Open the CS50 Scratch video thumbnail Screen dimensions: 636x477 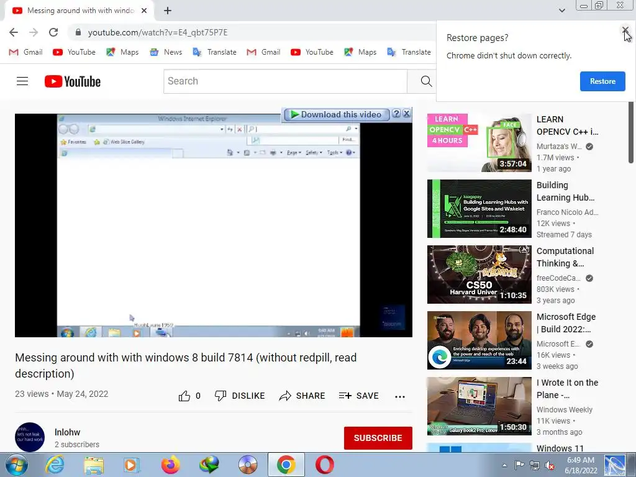tap(479, 274)
